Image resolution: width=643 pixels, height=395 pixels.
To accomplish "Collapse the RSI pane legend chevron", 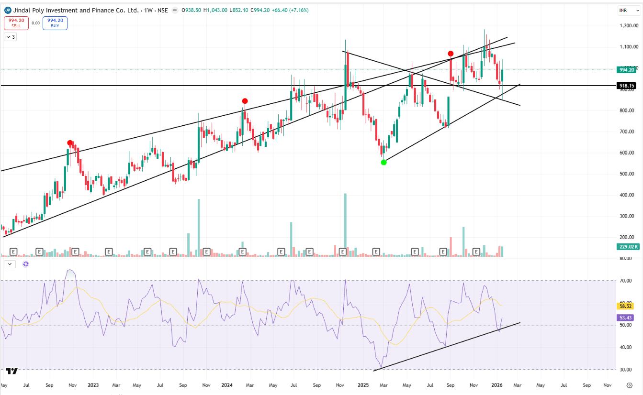I will 10,264.
